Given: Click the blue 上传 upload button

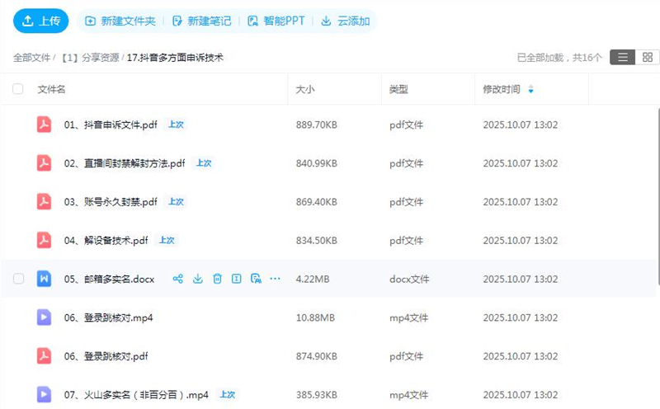Looking at the screenshot, I should coord(40,21).
